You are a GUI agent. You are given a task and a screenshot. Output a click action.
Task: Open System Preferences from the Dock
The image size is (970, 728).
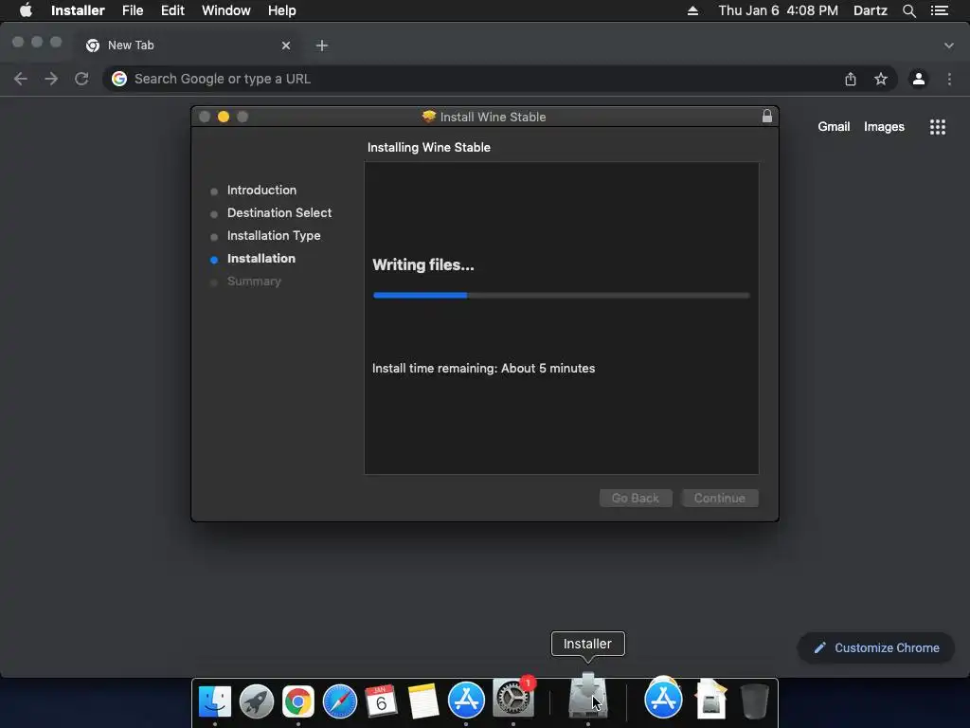[512, 698]
